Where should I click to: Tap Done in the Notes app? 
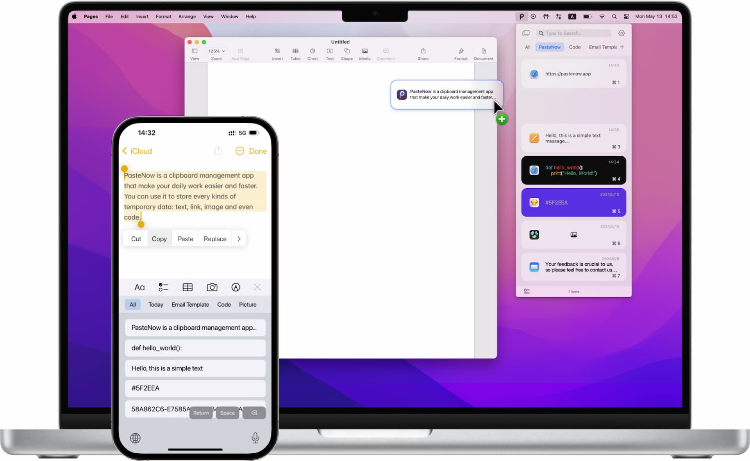pos(257,151)
